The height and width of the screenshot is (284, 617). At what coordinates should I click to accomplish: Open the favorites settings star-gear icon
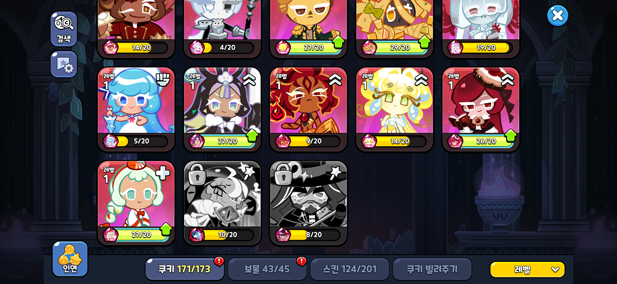pyautogui.click(x=64, y=64)
